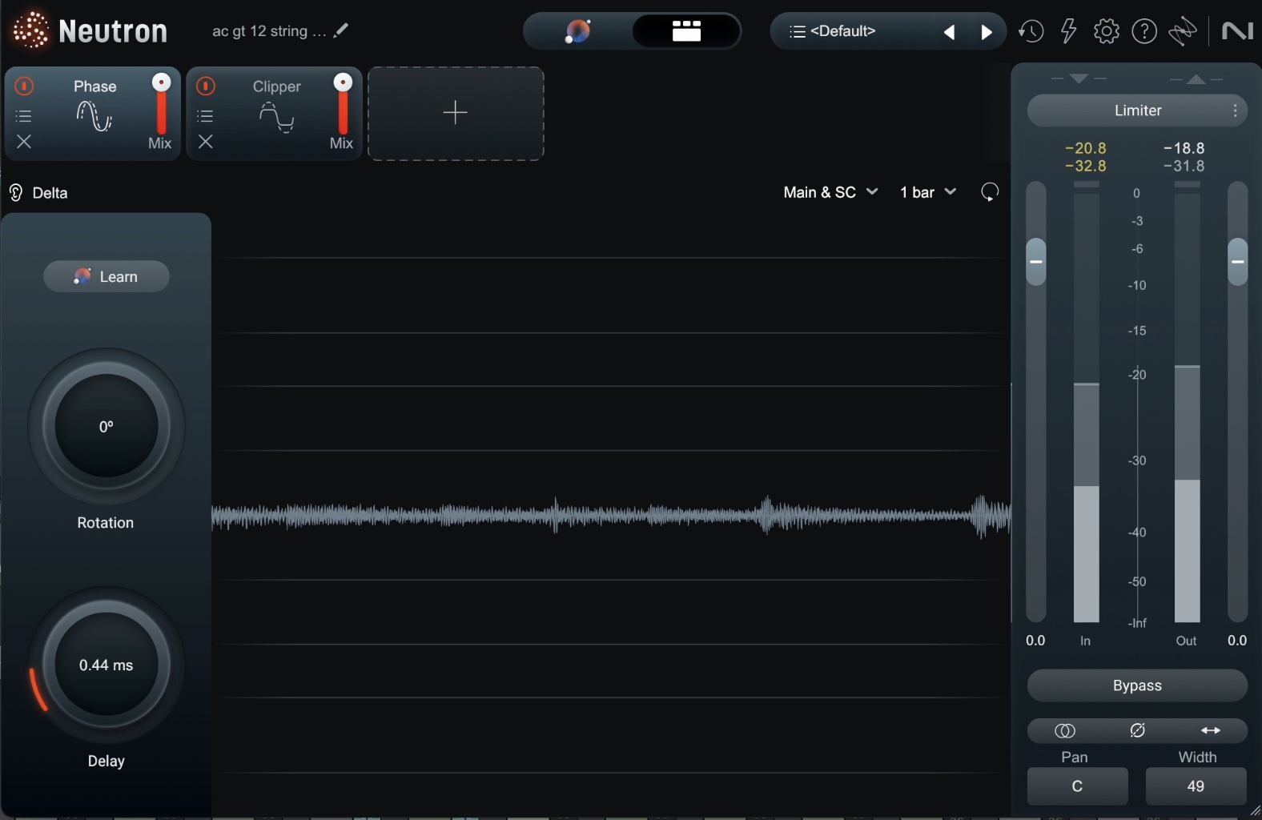Open help question mark icon
Image resolution: width=1262 pixels, height=820 pixels.
1144,31
